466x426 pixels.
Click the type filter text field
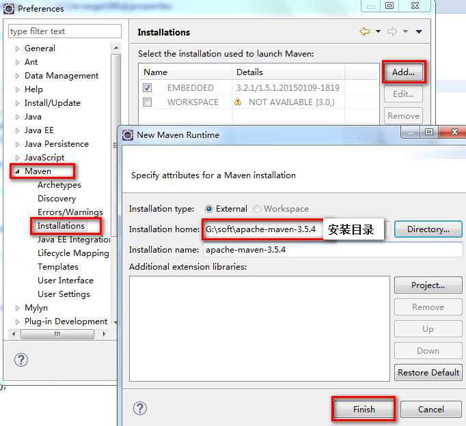(x=65, y=31)
